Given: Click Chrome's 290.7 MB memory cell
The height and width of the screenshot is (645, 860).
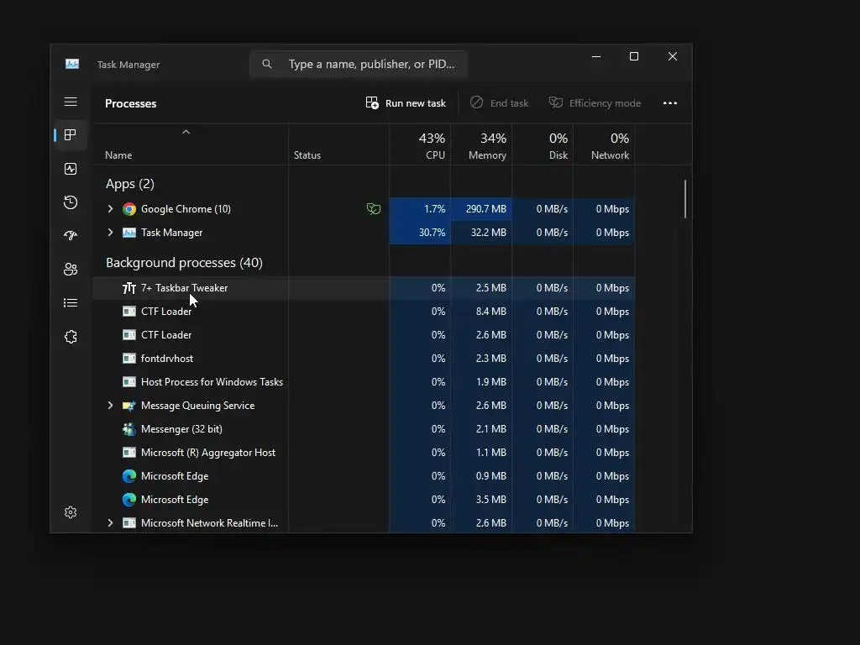Looking at the screenshot, I should pos(481,209).
